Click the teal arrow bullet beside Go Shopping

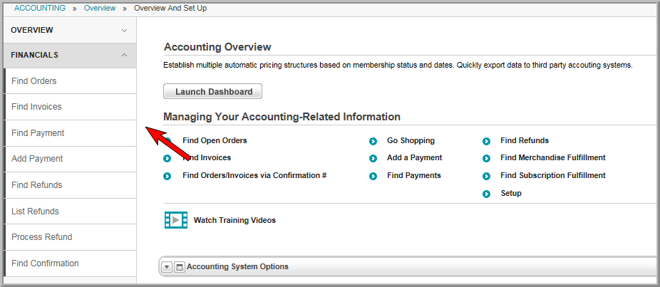[373, 141]
